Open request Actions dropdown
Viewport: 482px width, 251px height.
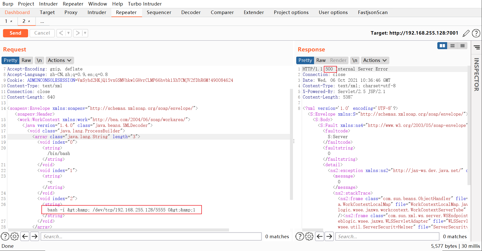59,60
